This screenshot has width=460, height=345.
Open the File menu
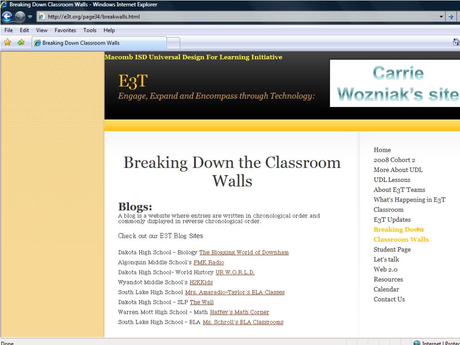(x=9, y=30)
